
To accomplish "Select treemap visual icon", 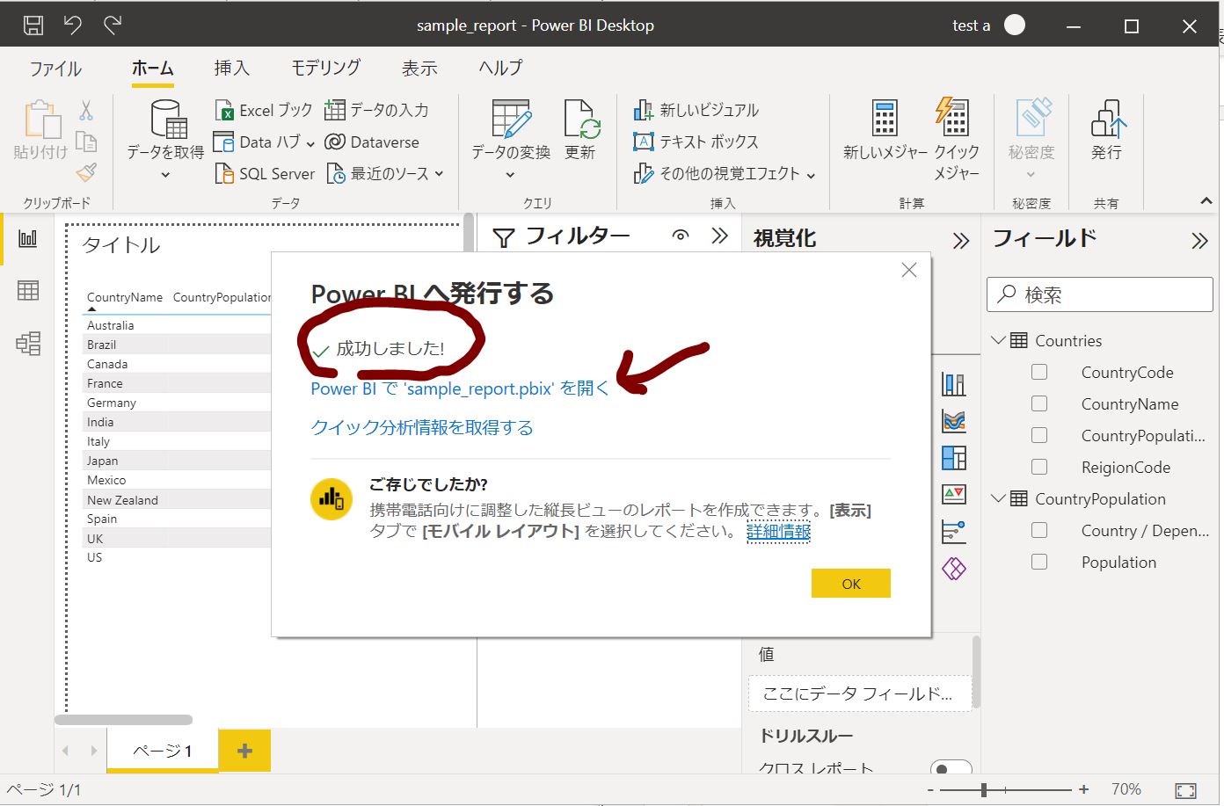I will pos(954,458).
